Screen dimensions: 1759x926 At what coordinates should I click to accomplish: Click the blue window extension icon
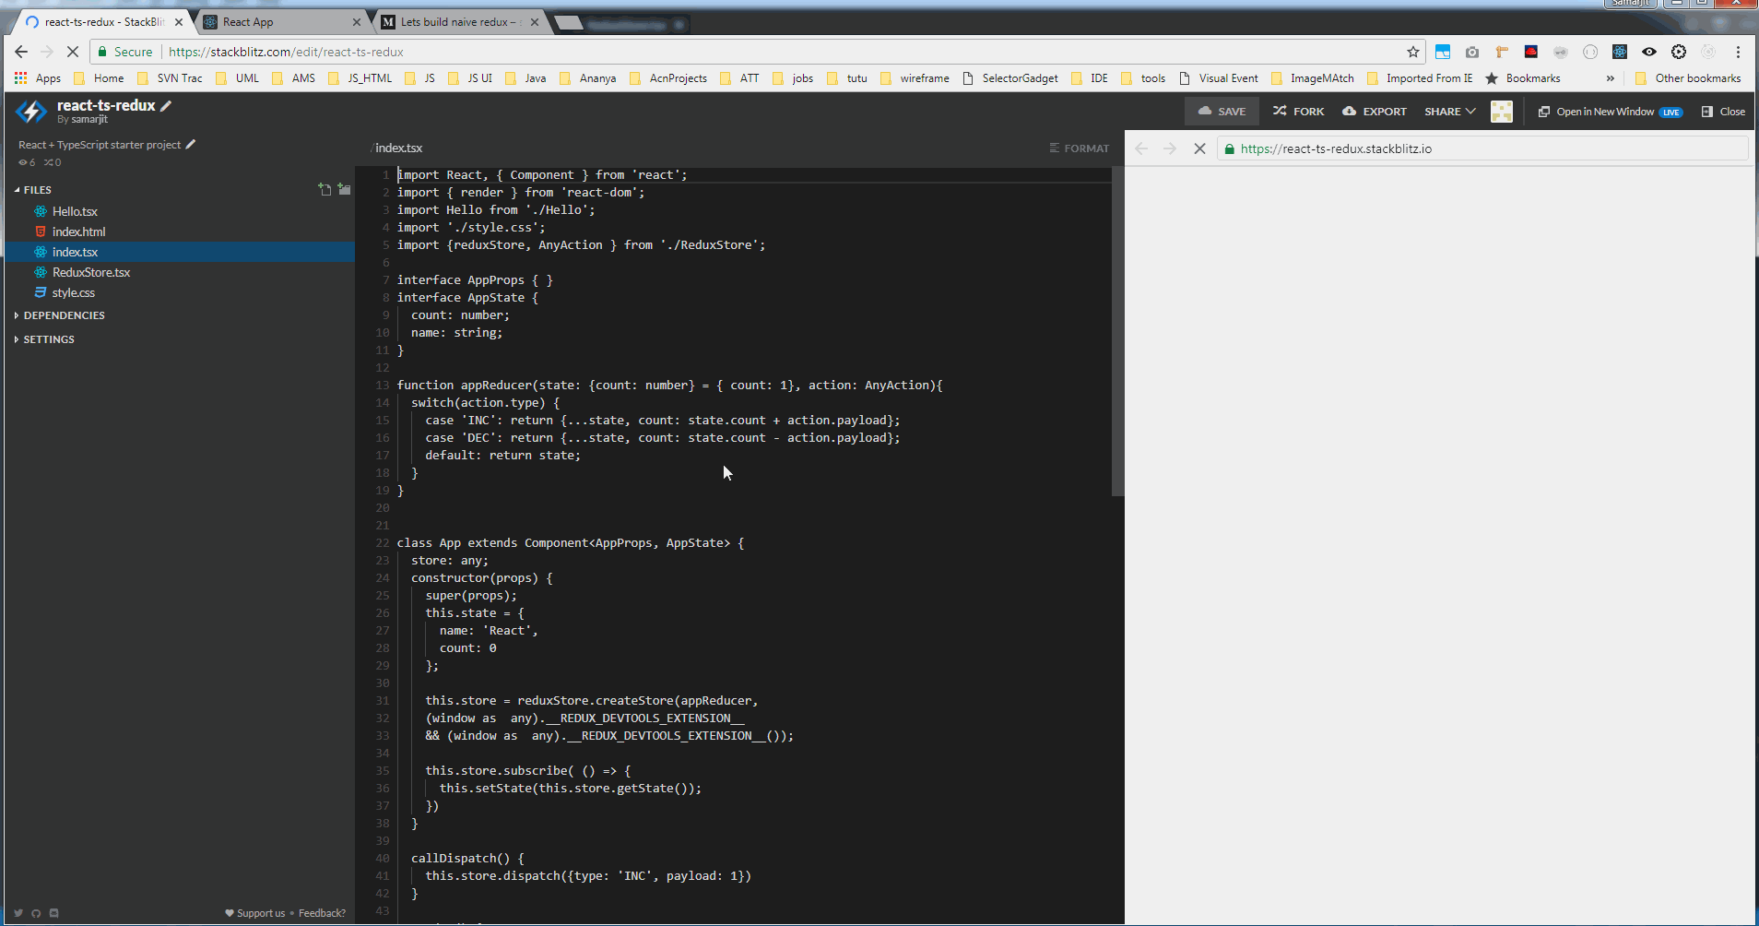click(x=1443, y=52)
